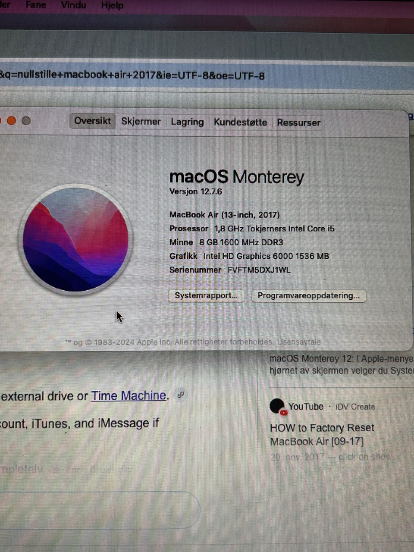
Task: Open the Lisensavtale link
Action: [x=298, y=342]
